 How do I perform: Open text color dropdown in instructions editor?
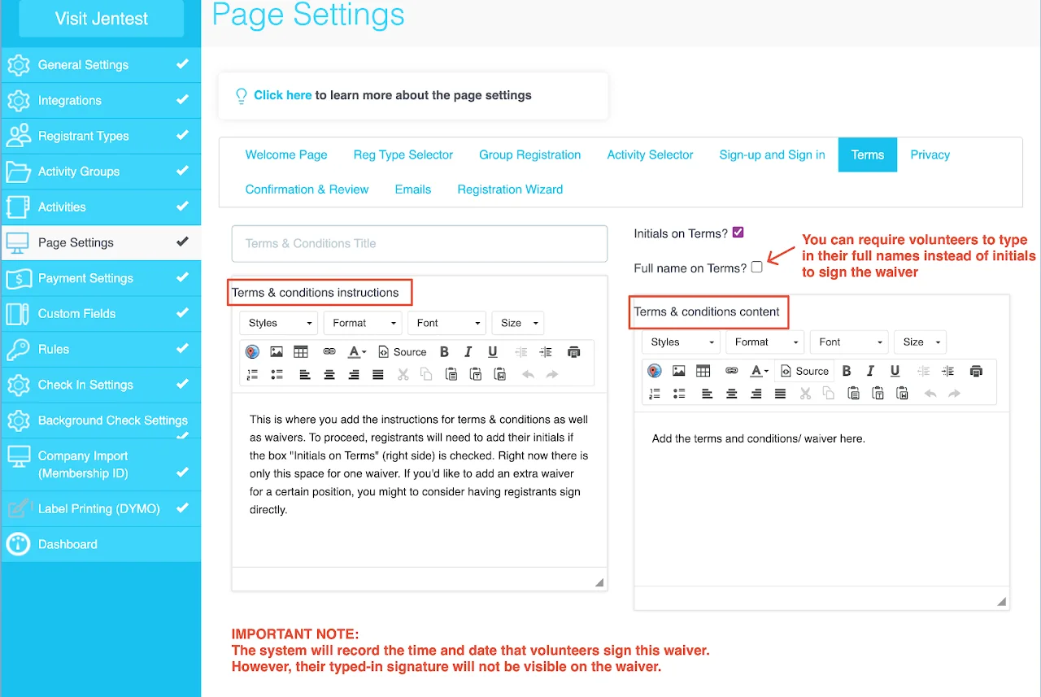click(357, 352)
